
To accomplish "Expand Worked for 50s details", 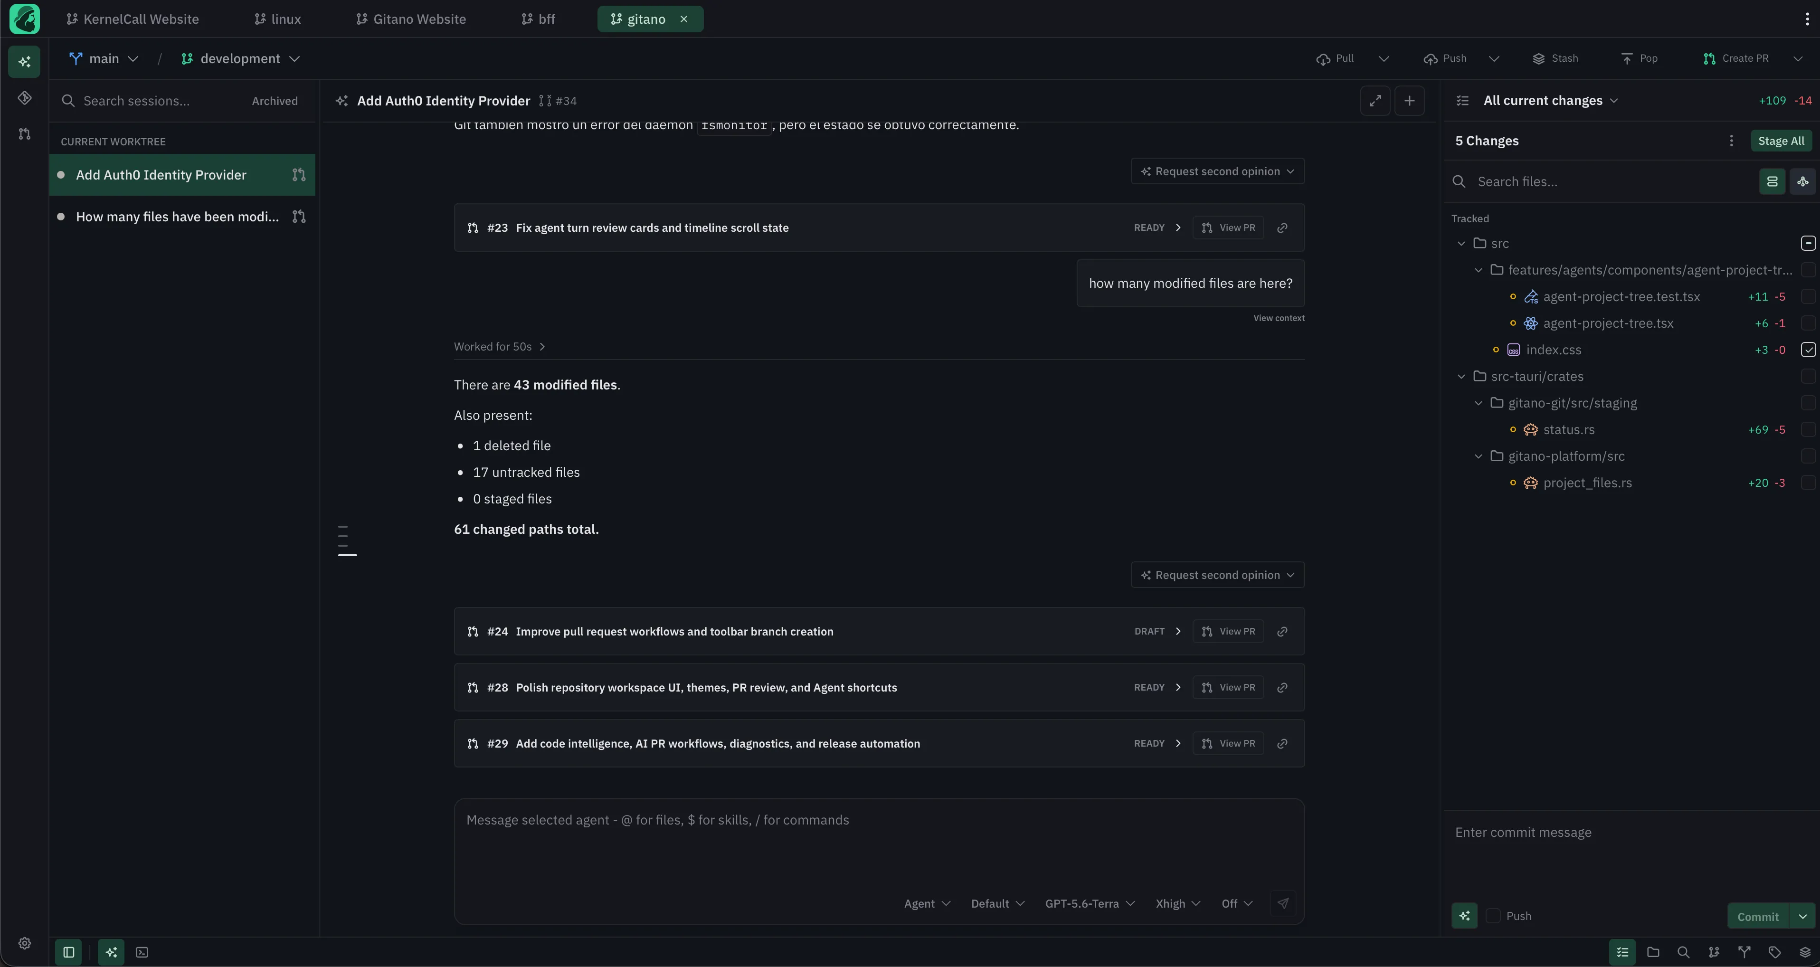I will (500, 346).
